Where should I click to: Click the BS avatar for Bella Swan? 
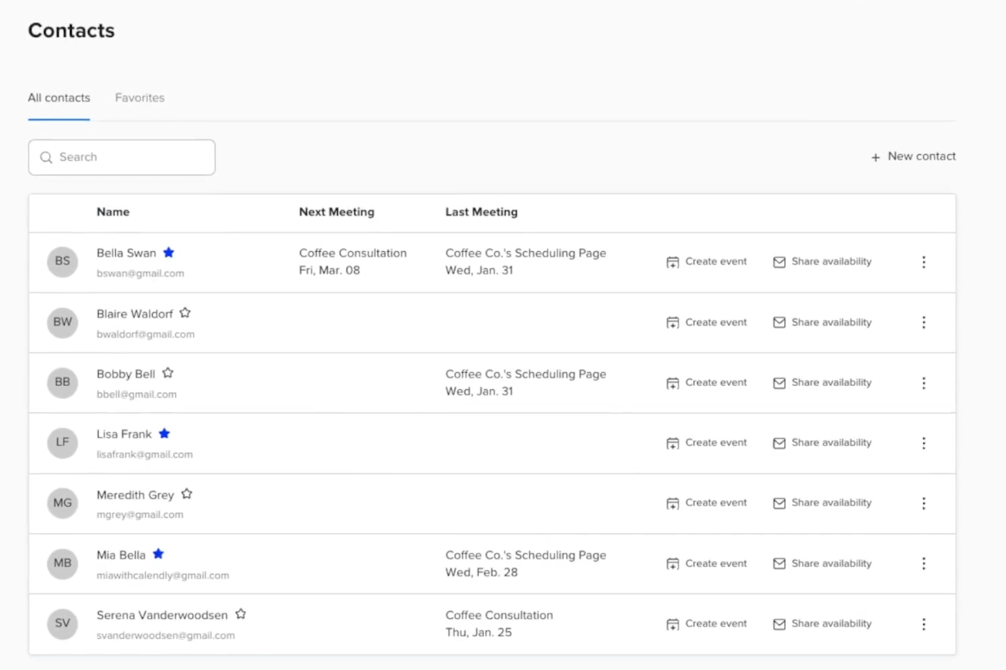point(62,261)
